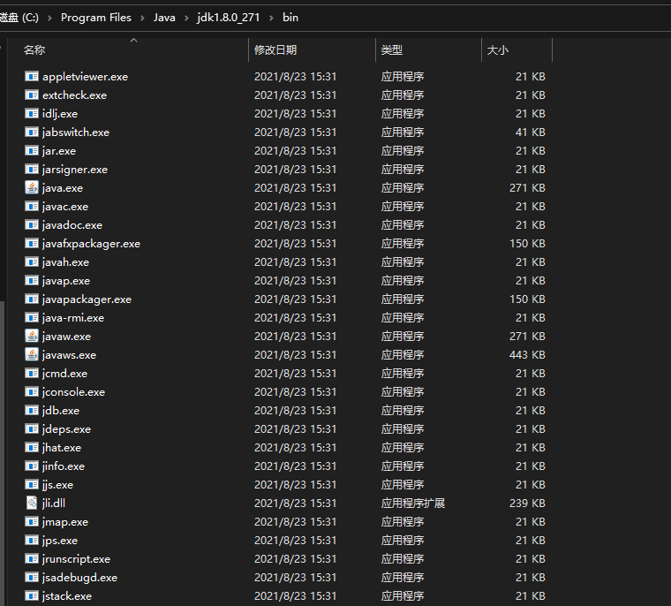671x606 pixels.
Task: Navigate to Program Files in breadcrumb
Action: click(x=96, y=17)
